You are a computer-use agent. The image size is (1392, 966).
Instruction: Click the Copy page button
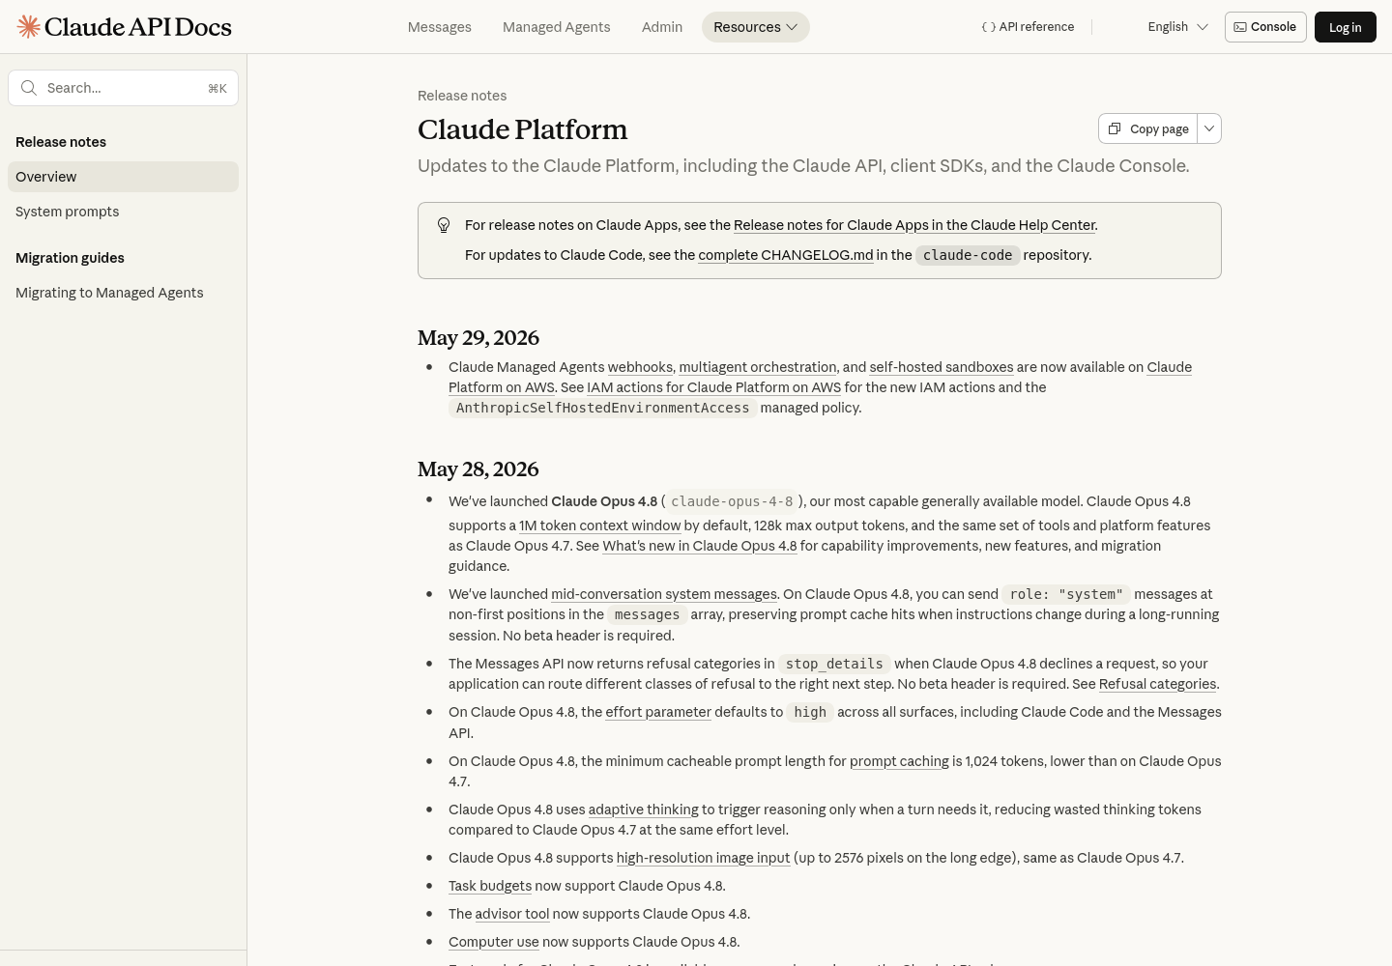(1148, 128)
